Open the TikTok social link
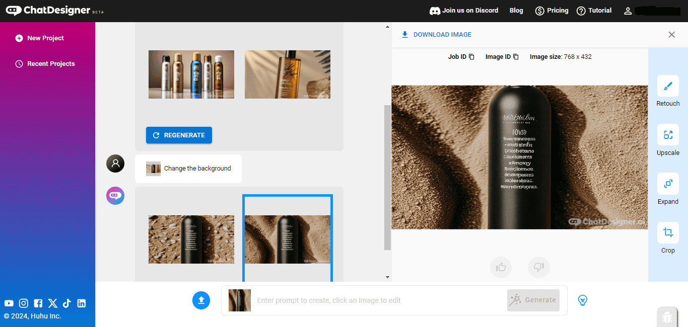 click(67, 303)
